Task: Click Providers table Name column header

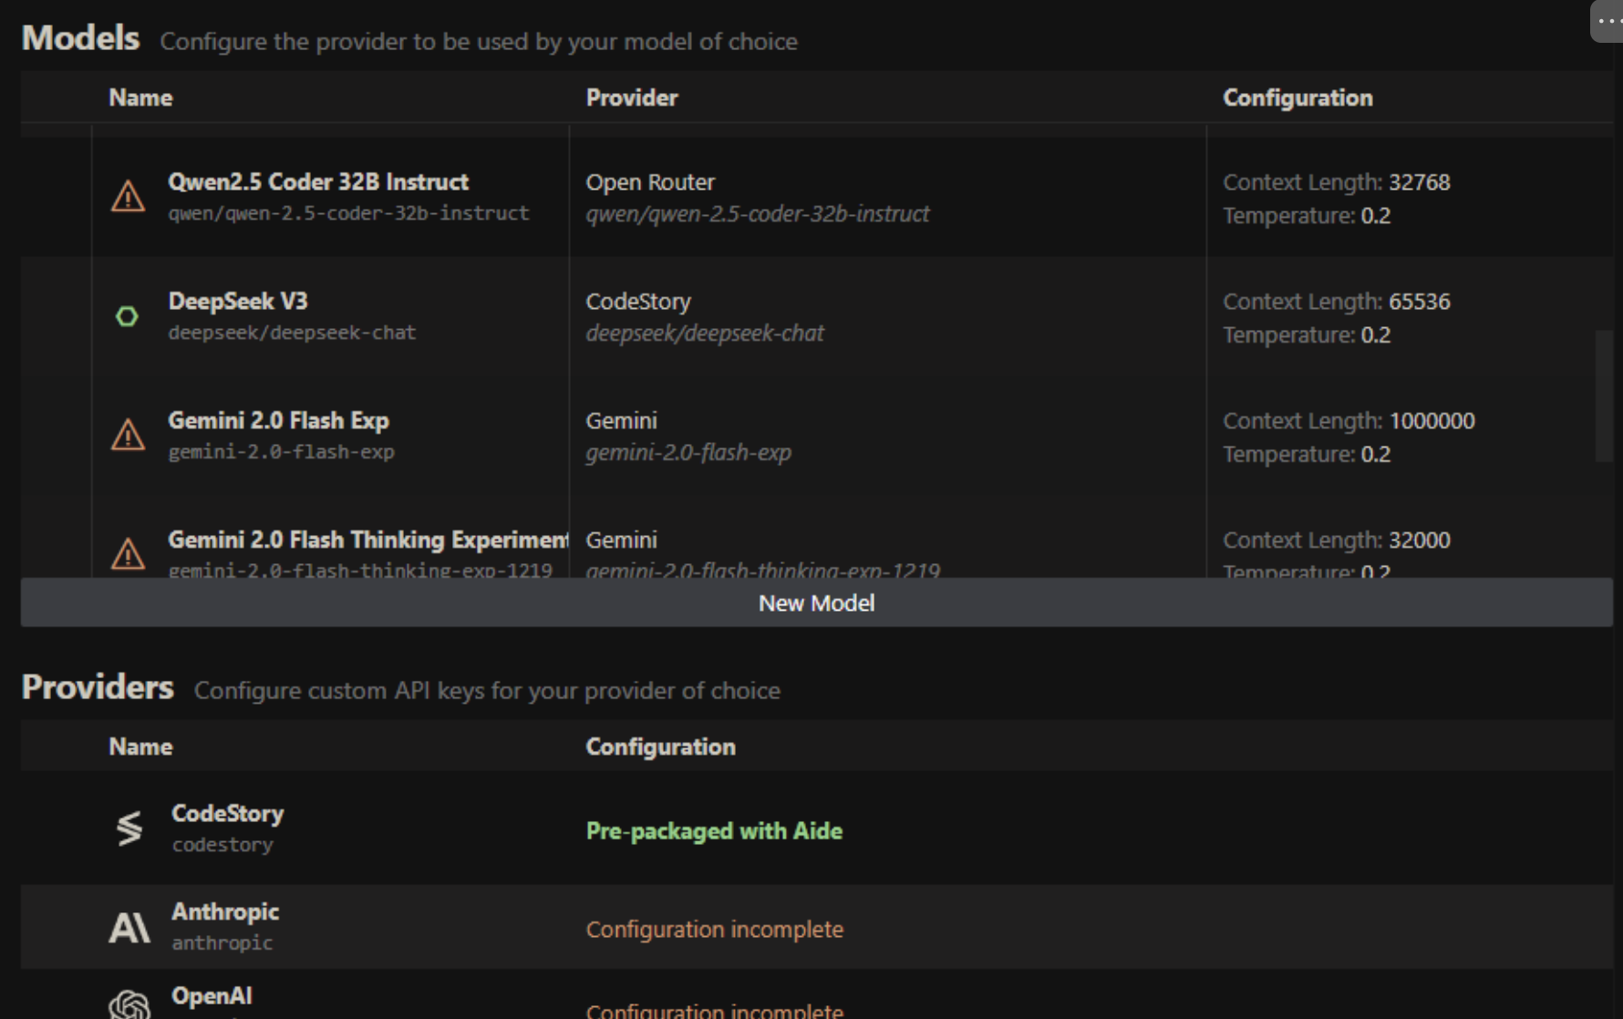Action: 140,746
